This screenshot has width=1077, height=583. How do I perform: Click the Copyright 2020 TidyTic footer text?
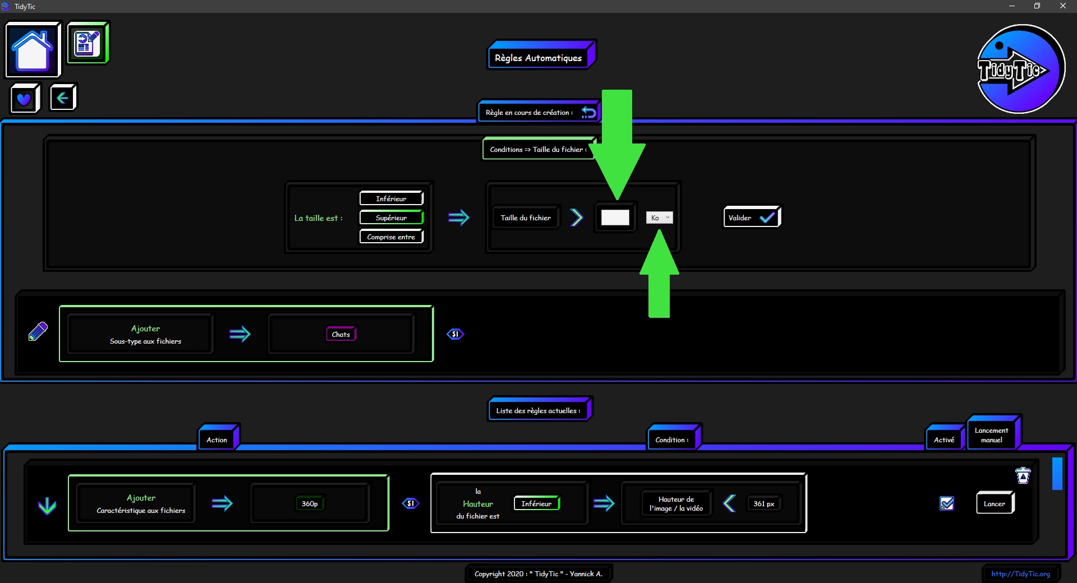538,573
